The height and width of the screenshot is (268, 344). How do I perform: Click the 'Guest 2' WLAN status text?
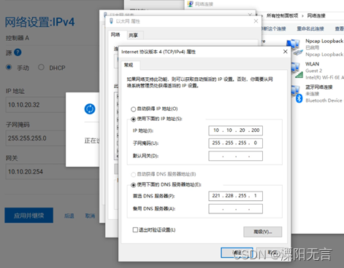(314, 71)
